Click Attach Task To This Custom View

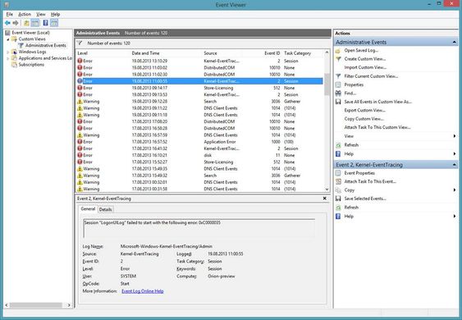pos(377,127)
